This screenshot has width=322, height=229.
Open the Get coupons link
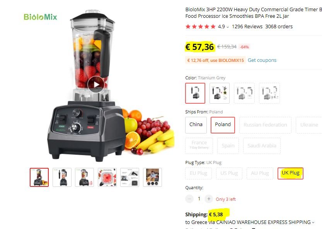tap(262, 60)
